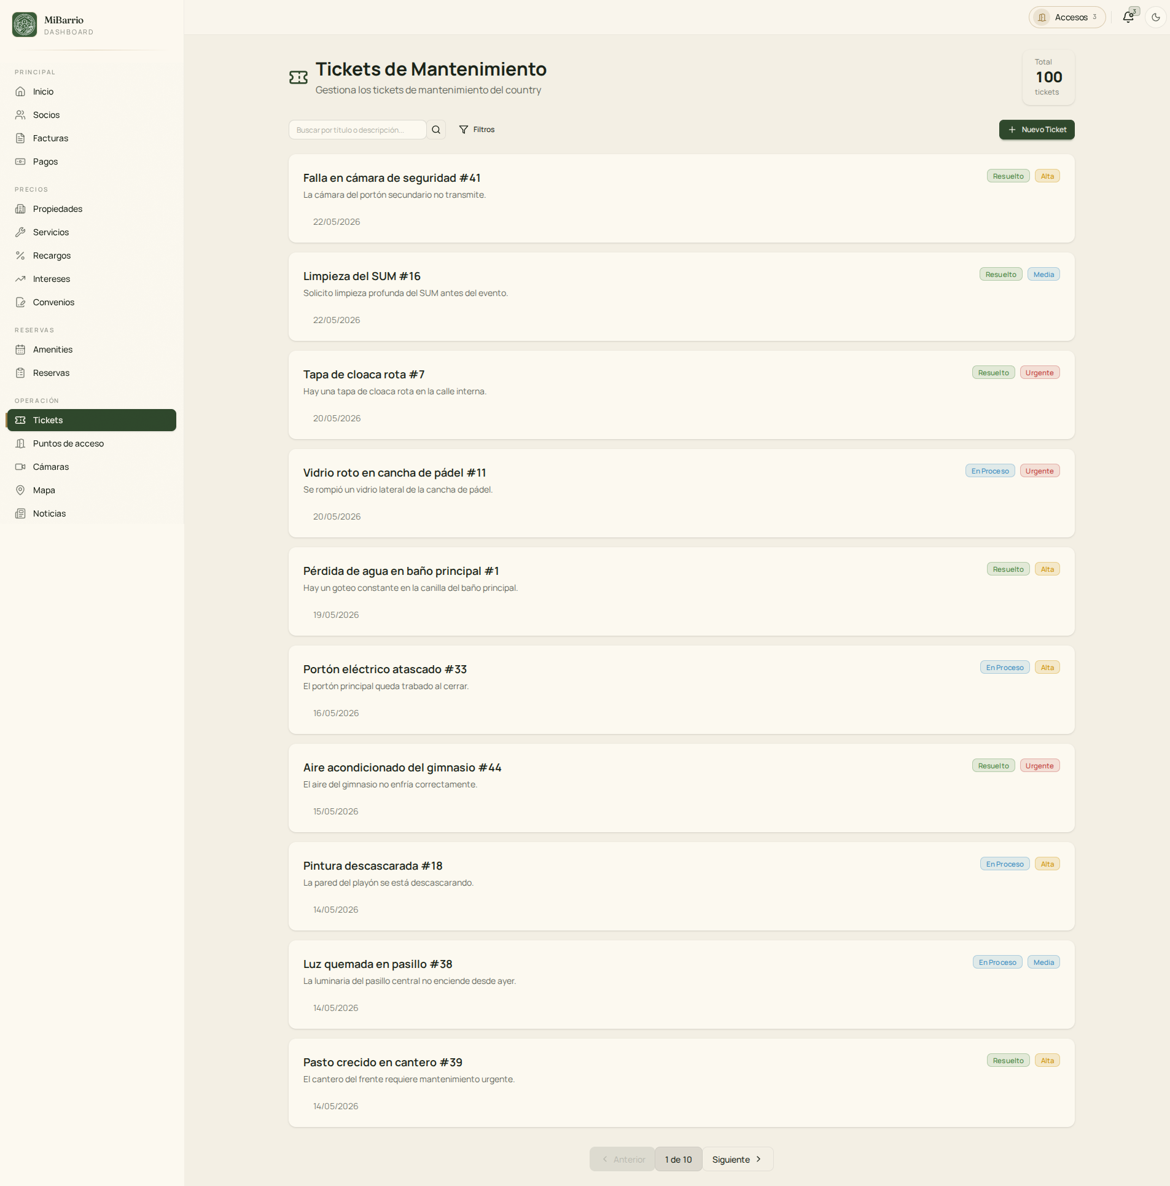Click the search magnifier icon button
Image resolution: width=1170 pixels, height=1186 pixels.
(436, 130)
